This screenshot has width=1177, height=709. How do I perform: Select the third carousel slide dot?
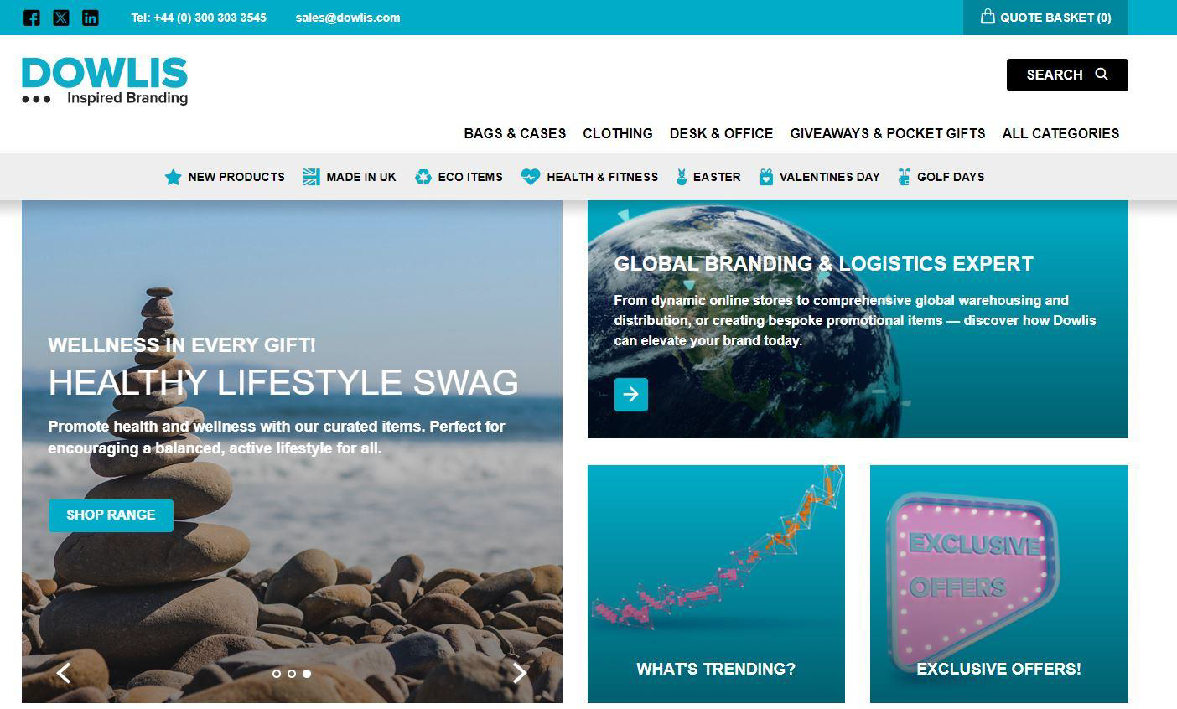(x=307, y=674)
